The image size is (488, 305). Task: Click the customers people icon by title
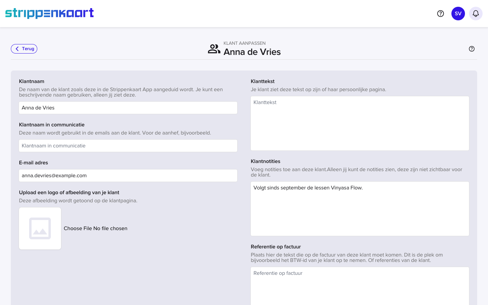(x=214, y=49)
